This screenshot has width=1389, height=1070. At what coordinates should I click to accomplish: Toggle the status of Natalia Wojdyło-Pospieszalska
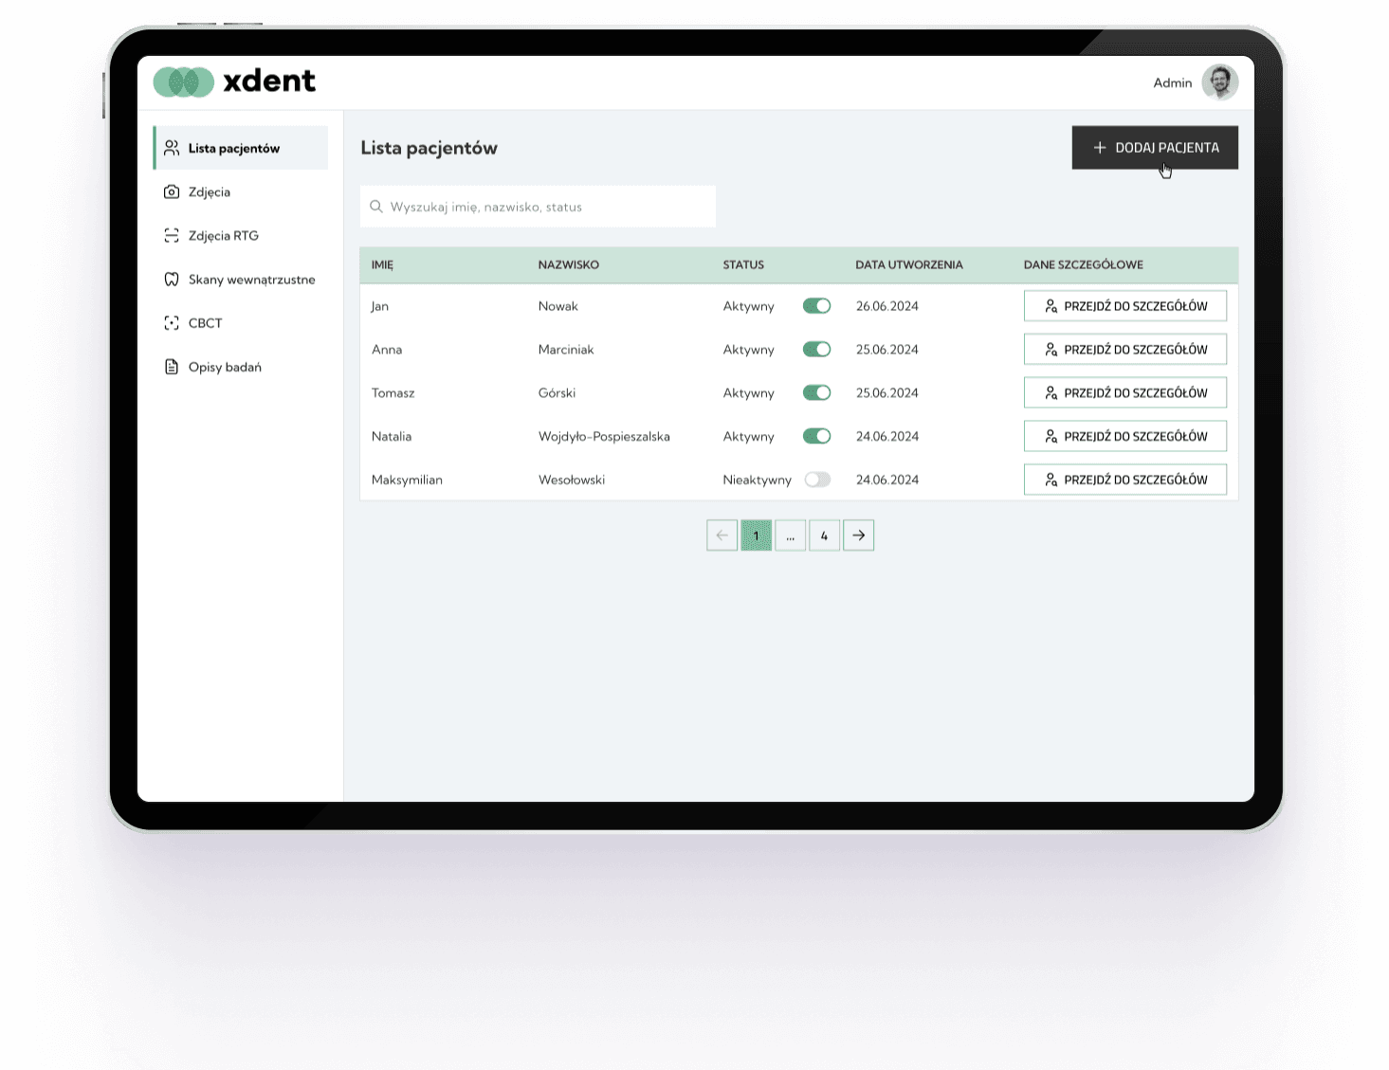(816, 436)
